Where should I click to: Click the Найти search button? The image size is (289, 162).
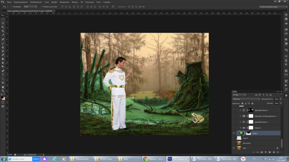[36, 159]
